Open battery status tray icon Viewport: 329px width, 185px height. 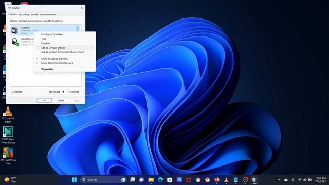(x=310, y=180)
